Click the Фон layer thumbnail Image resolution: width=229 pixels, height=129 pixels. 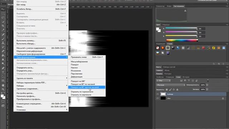click(x=163, y=99)
